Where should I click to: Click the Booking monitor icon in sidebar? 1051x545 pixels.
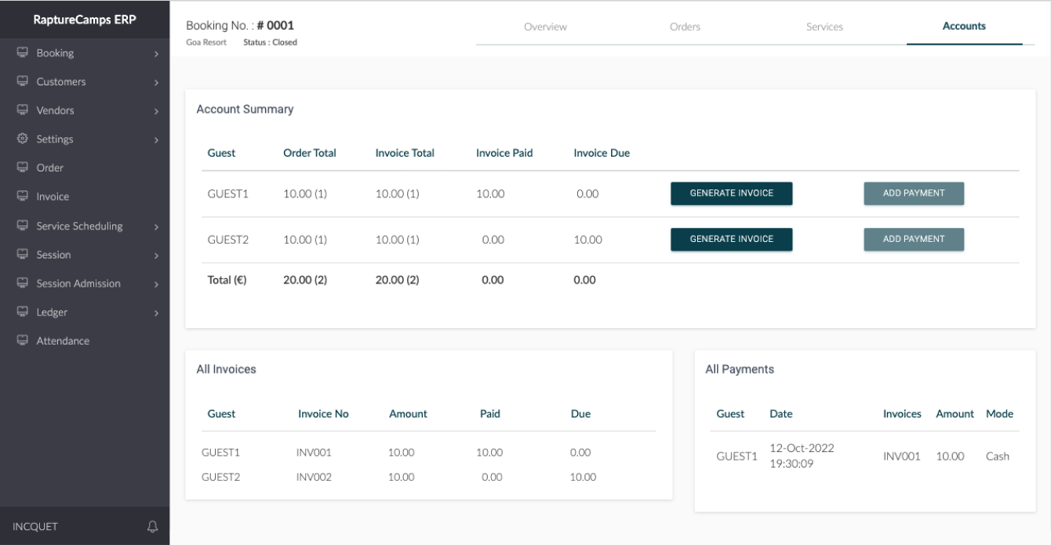point(22,53)
